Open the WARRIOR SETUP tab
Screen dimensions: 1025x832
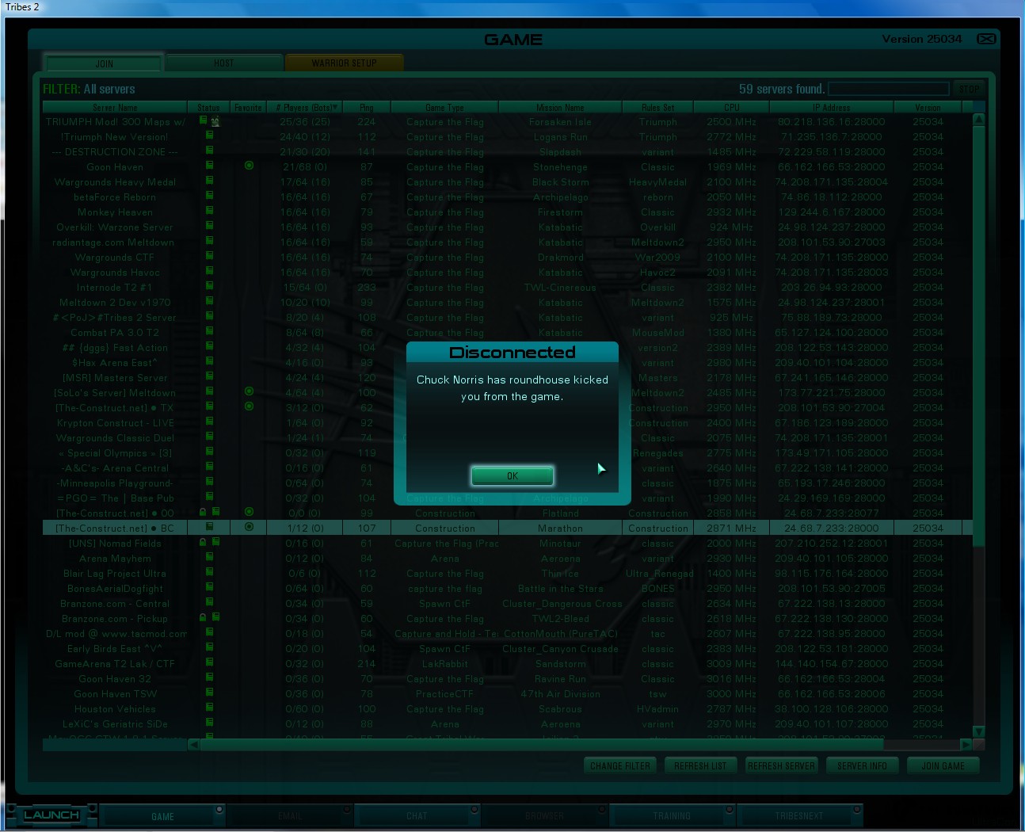(x=344, y=63)
